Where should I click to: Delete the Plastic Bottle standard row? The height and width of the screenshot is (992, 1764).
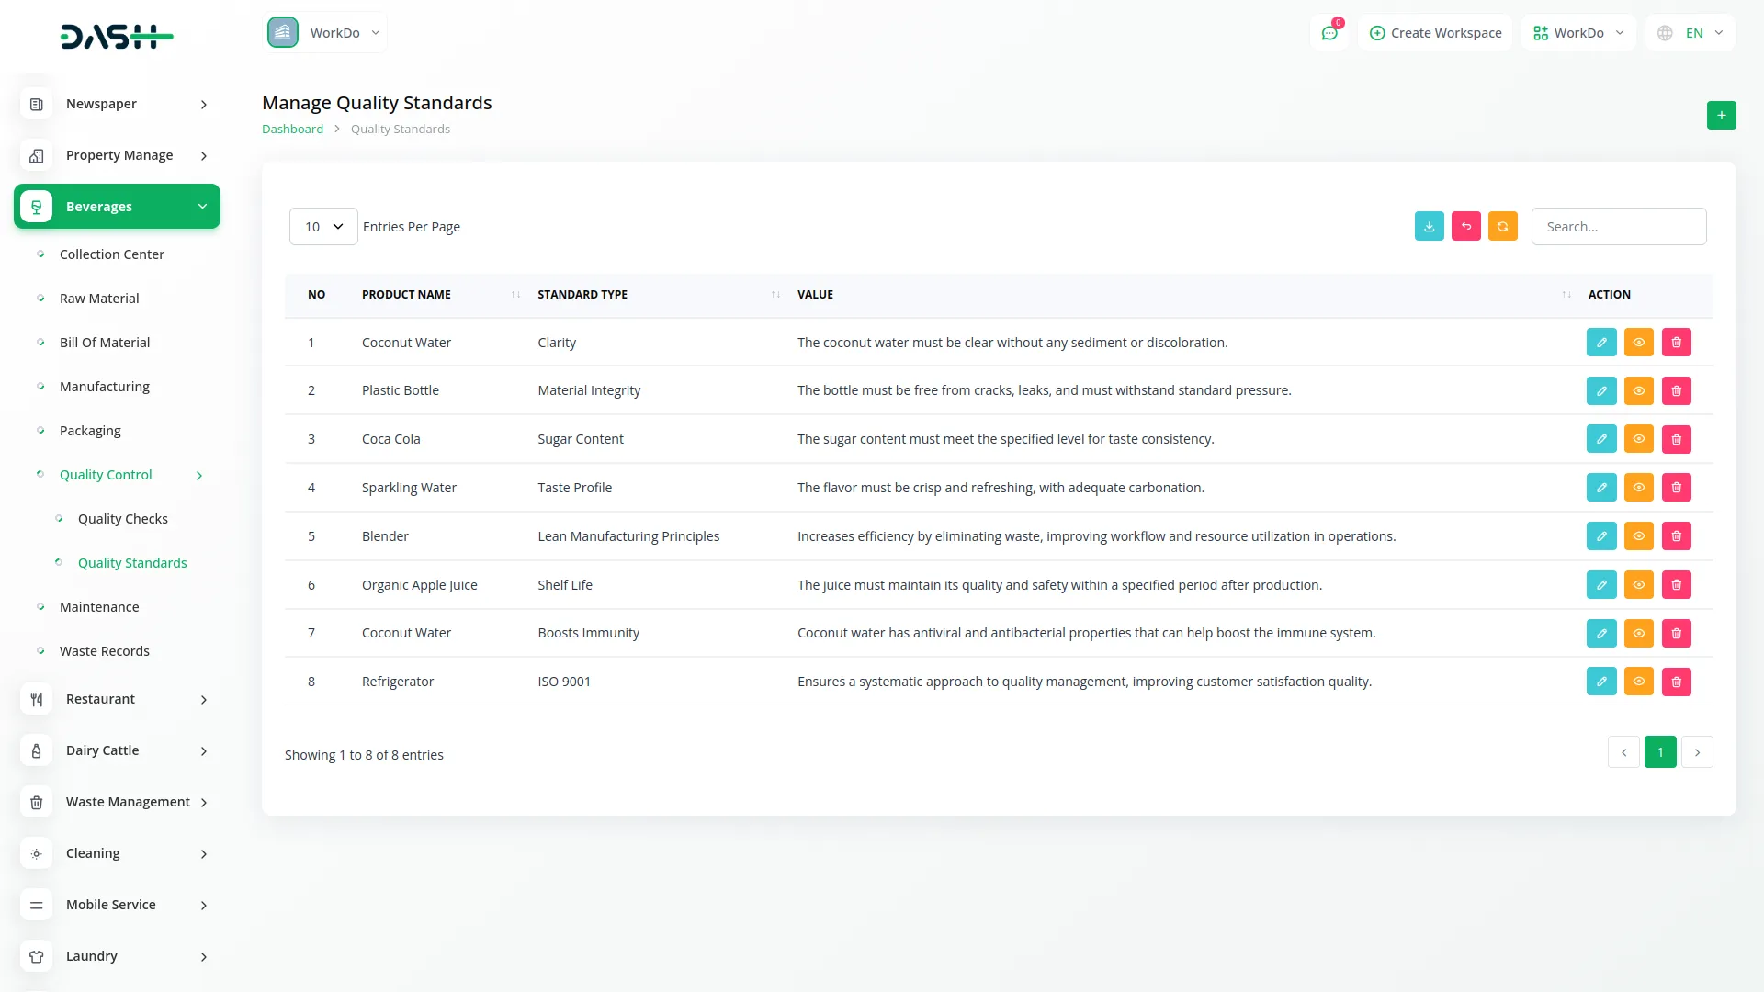[1676, 391]
